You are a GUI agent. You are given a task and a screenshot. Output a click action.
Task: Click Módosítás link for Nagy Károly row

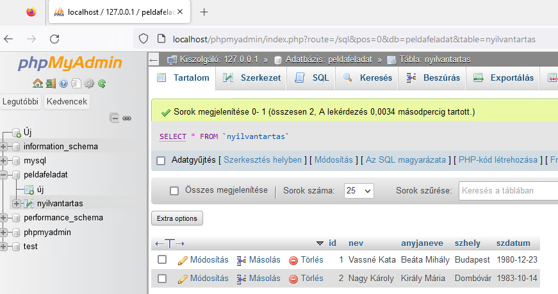(x=203, y=279)
